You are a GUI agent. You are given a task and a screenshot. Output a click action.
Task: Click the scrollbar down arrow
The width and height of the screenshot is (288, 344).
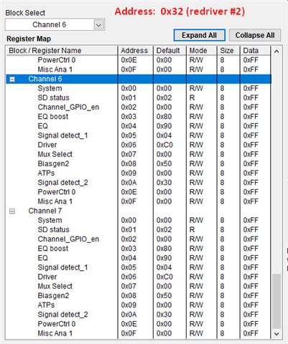coord(277,334)
